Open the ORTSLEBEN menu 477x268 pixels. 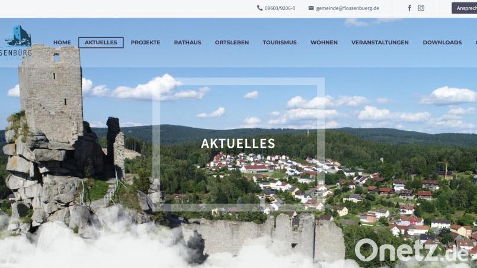(232, 43)
